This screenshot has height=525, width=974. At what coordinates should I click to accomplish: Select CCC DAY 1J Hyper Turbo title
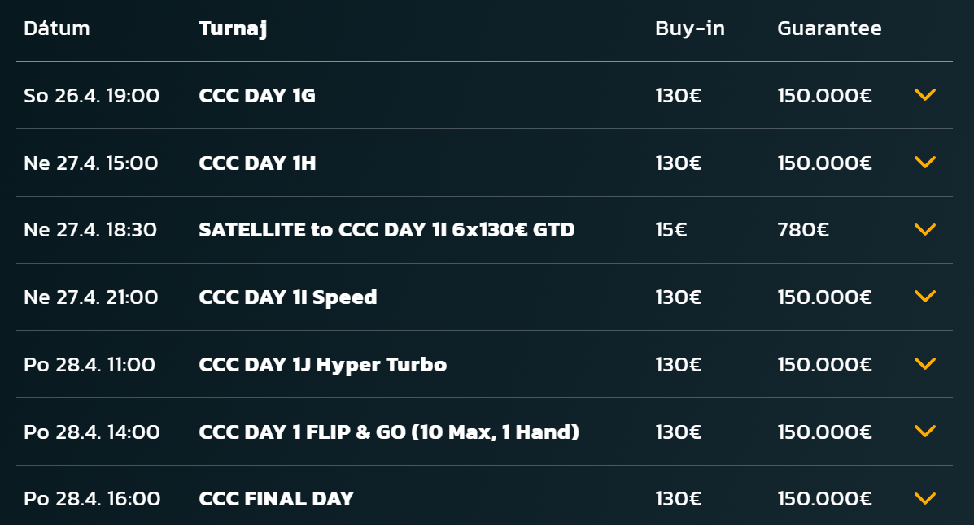click(x=322, y=365)
